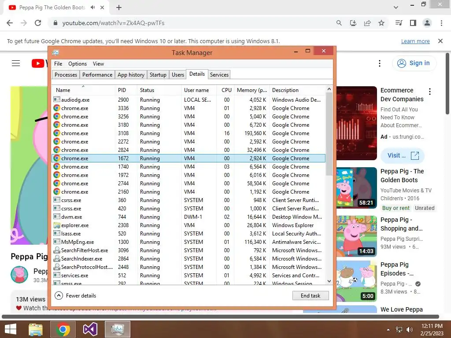The height and width of the screenshot is (338, 451).
Task: Click the YouTube logo
Action: pos(39,63)
